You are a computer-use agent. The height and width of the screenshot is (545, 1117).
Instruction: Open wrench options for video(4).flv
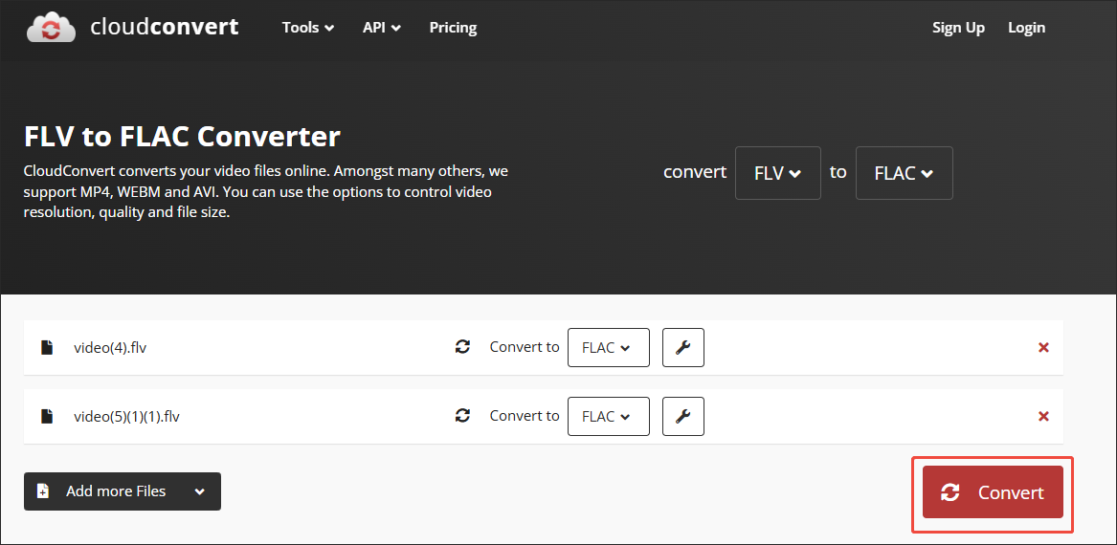(683, 347)
